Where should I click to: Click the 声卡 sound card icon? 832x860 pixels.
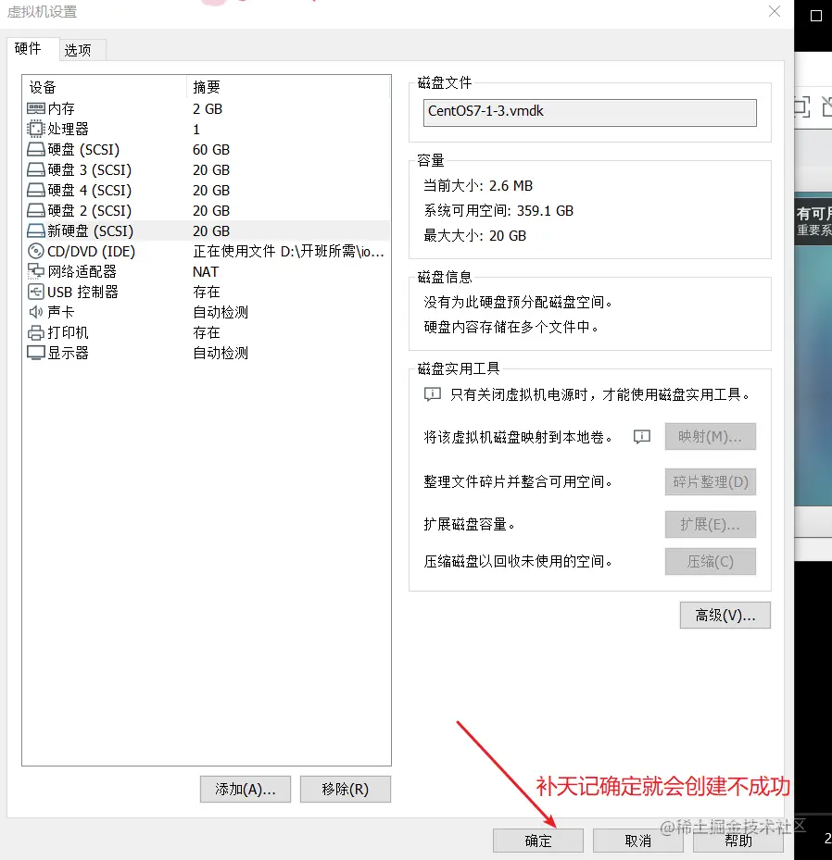click(35, 312)
